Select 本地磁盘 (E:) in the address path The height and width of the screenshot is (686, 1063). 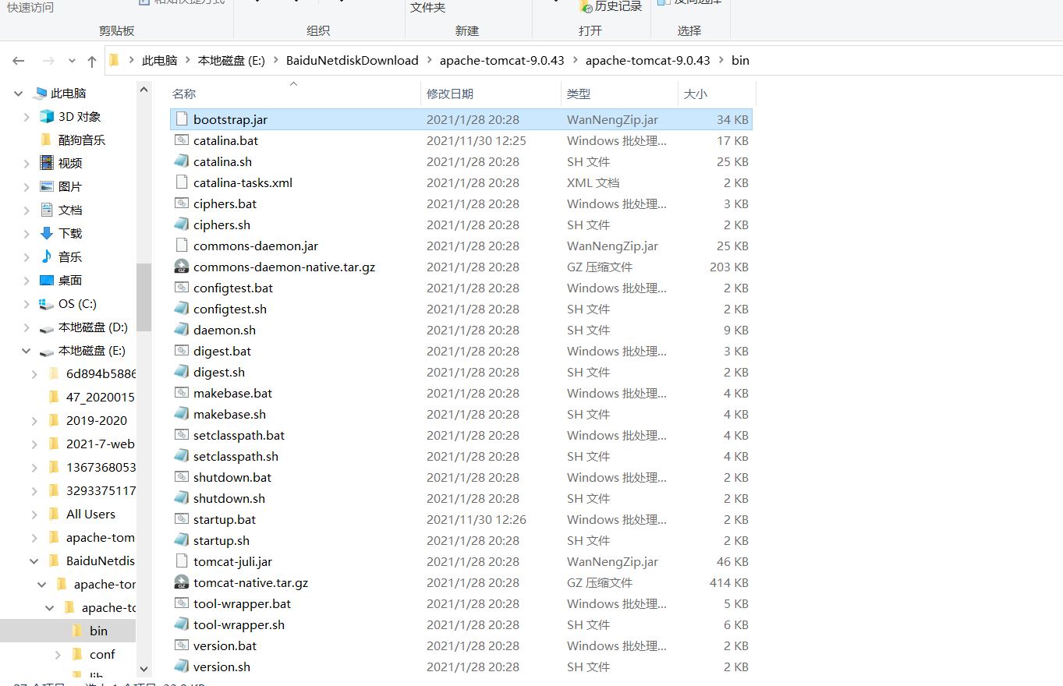[232, 60]
